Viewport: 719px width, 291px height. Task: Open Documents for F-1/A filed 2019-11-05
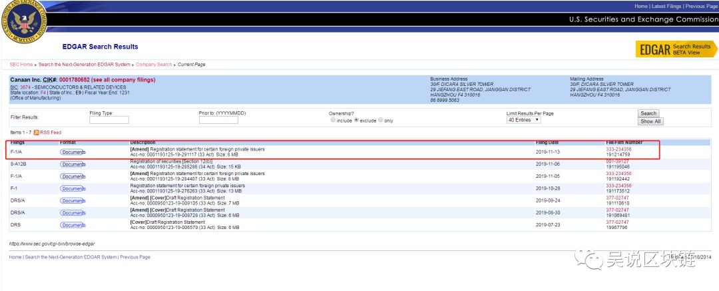click(73, 176)
